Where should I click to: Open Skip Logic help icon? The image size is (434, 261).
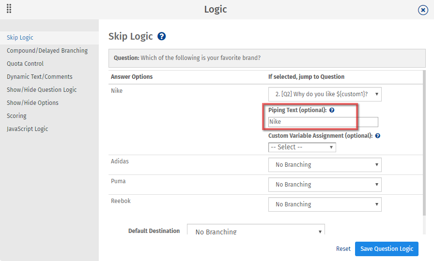[162, 36]
